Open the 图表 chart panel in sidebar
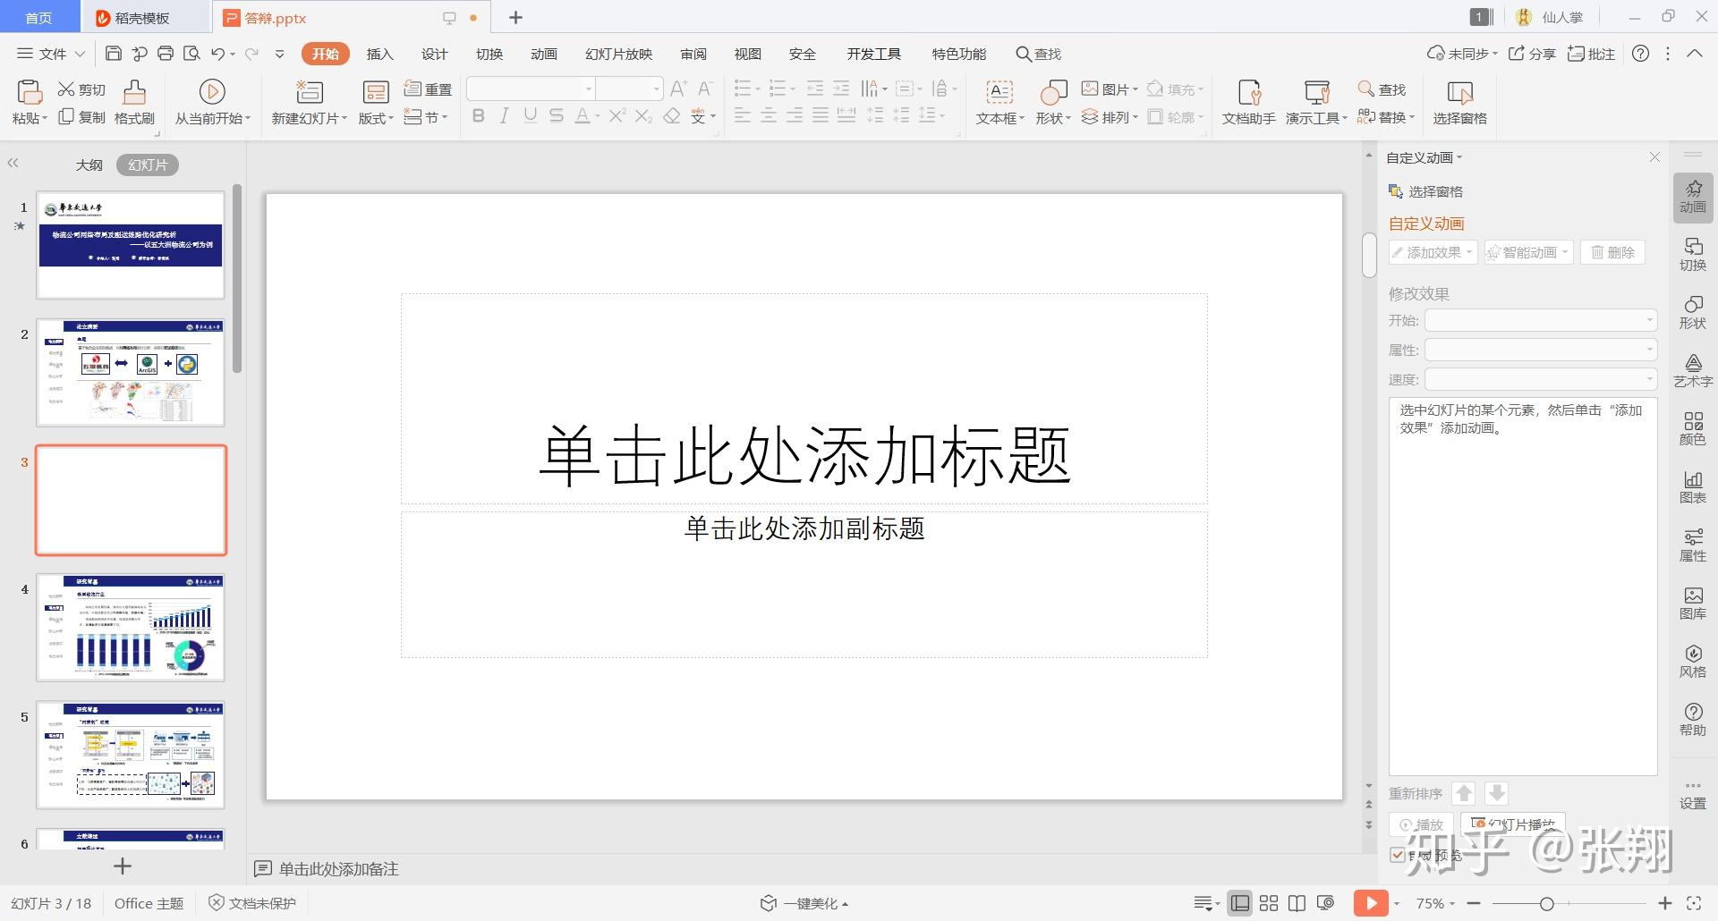This screenshot has height=921, width=1718. pyautogui.click(x=1693, y=487)
